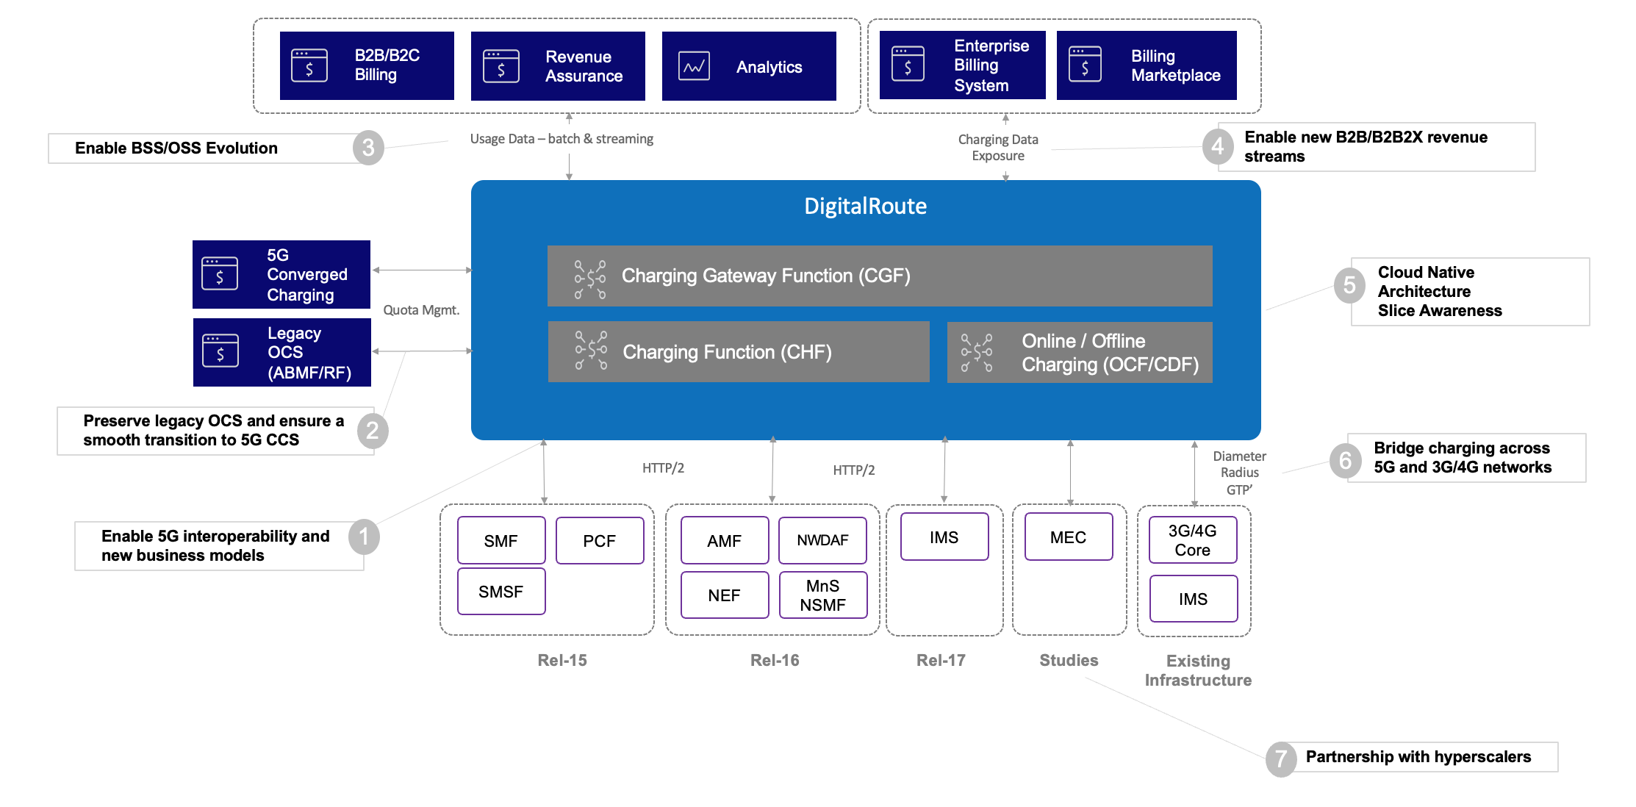Click the Charging Gateway Function network icon

point(590,279)
